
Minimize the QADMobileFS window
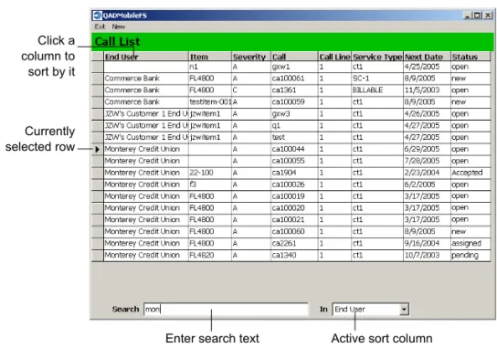(x=467, y=16)
